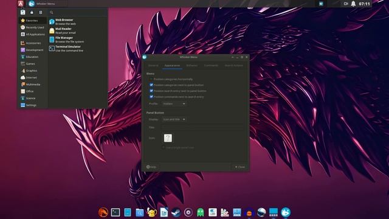This screenshot has height=219, width=389.
Task: Click Close button in Whisker Menu dialog
Action: pyautogui.click(x=240, y=167)
